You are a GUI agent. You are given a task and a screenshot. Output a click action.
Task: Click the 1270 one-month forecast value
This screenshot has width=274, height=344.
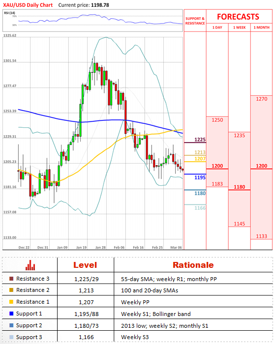coord(262,99)
